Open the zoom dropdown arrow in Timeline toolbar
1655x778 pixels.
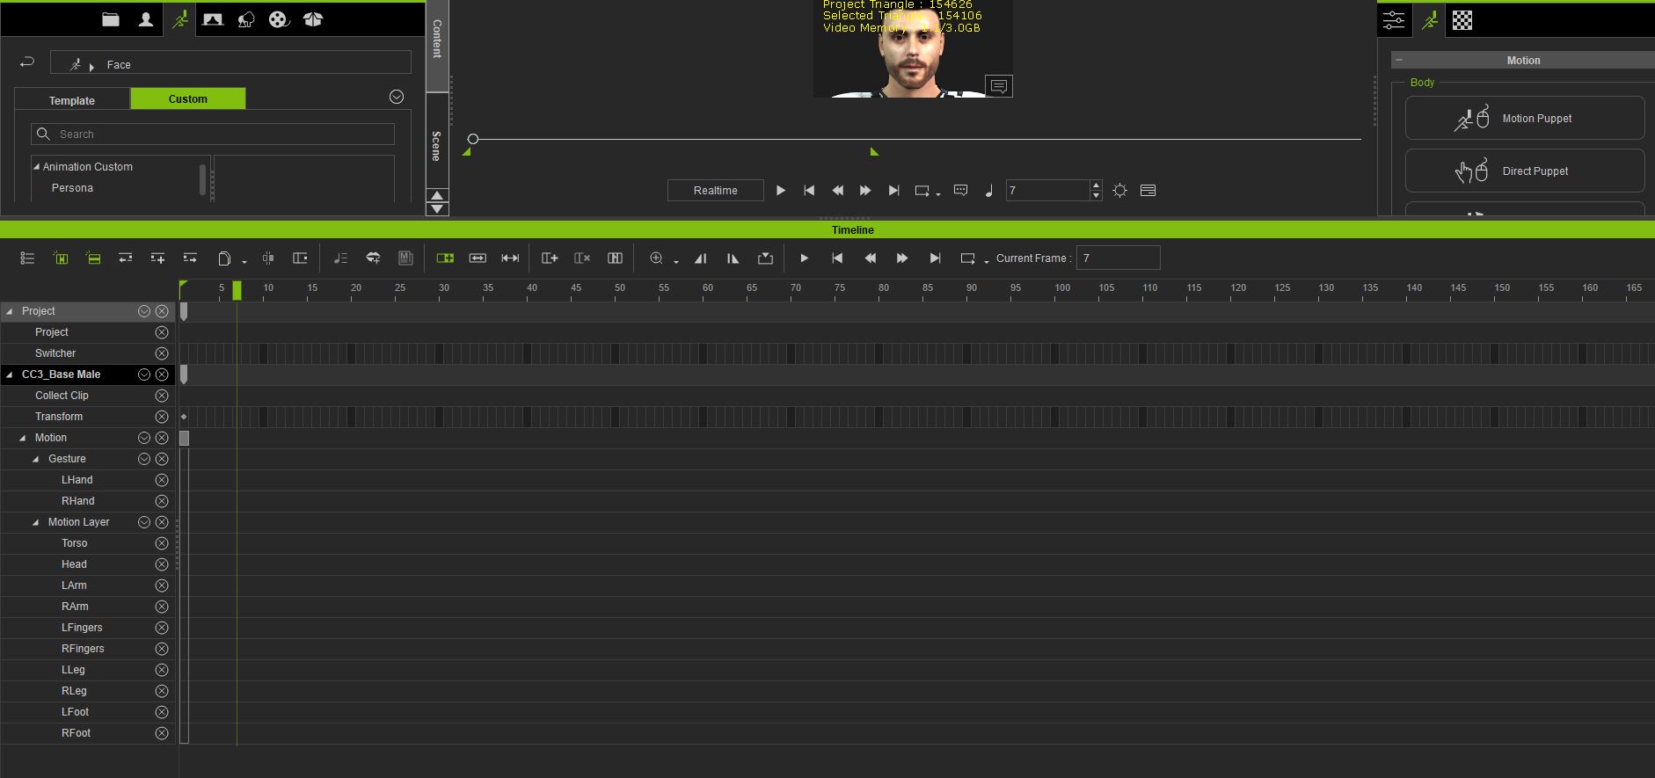(x=676, y=261)
